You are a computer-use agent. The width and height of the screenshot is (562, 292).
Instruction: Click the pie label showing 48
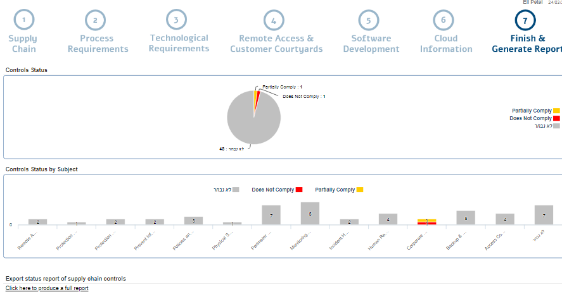tap(231, 149)
